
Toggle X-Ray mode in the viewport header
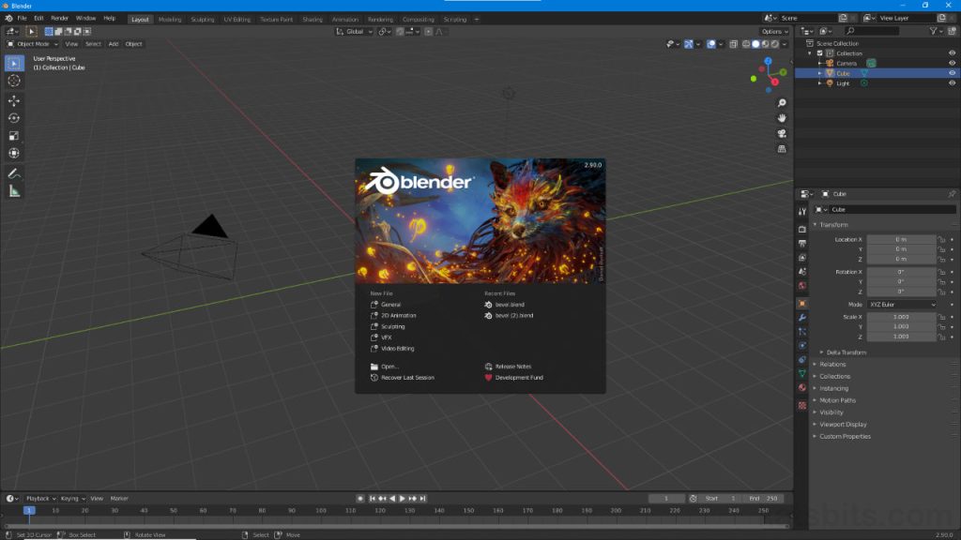coord(733,44)
